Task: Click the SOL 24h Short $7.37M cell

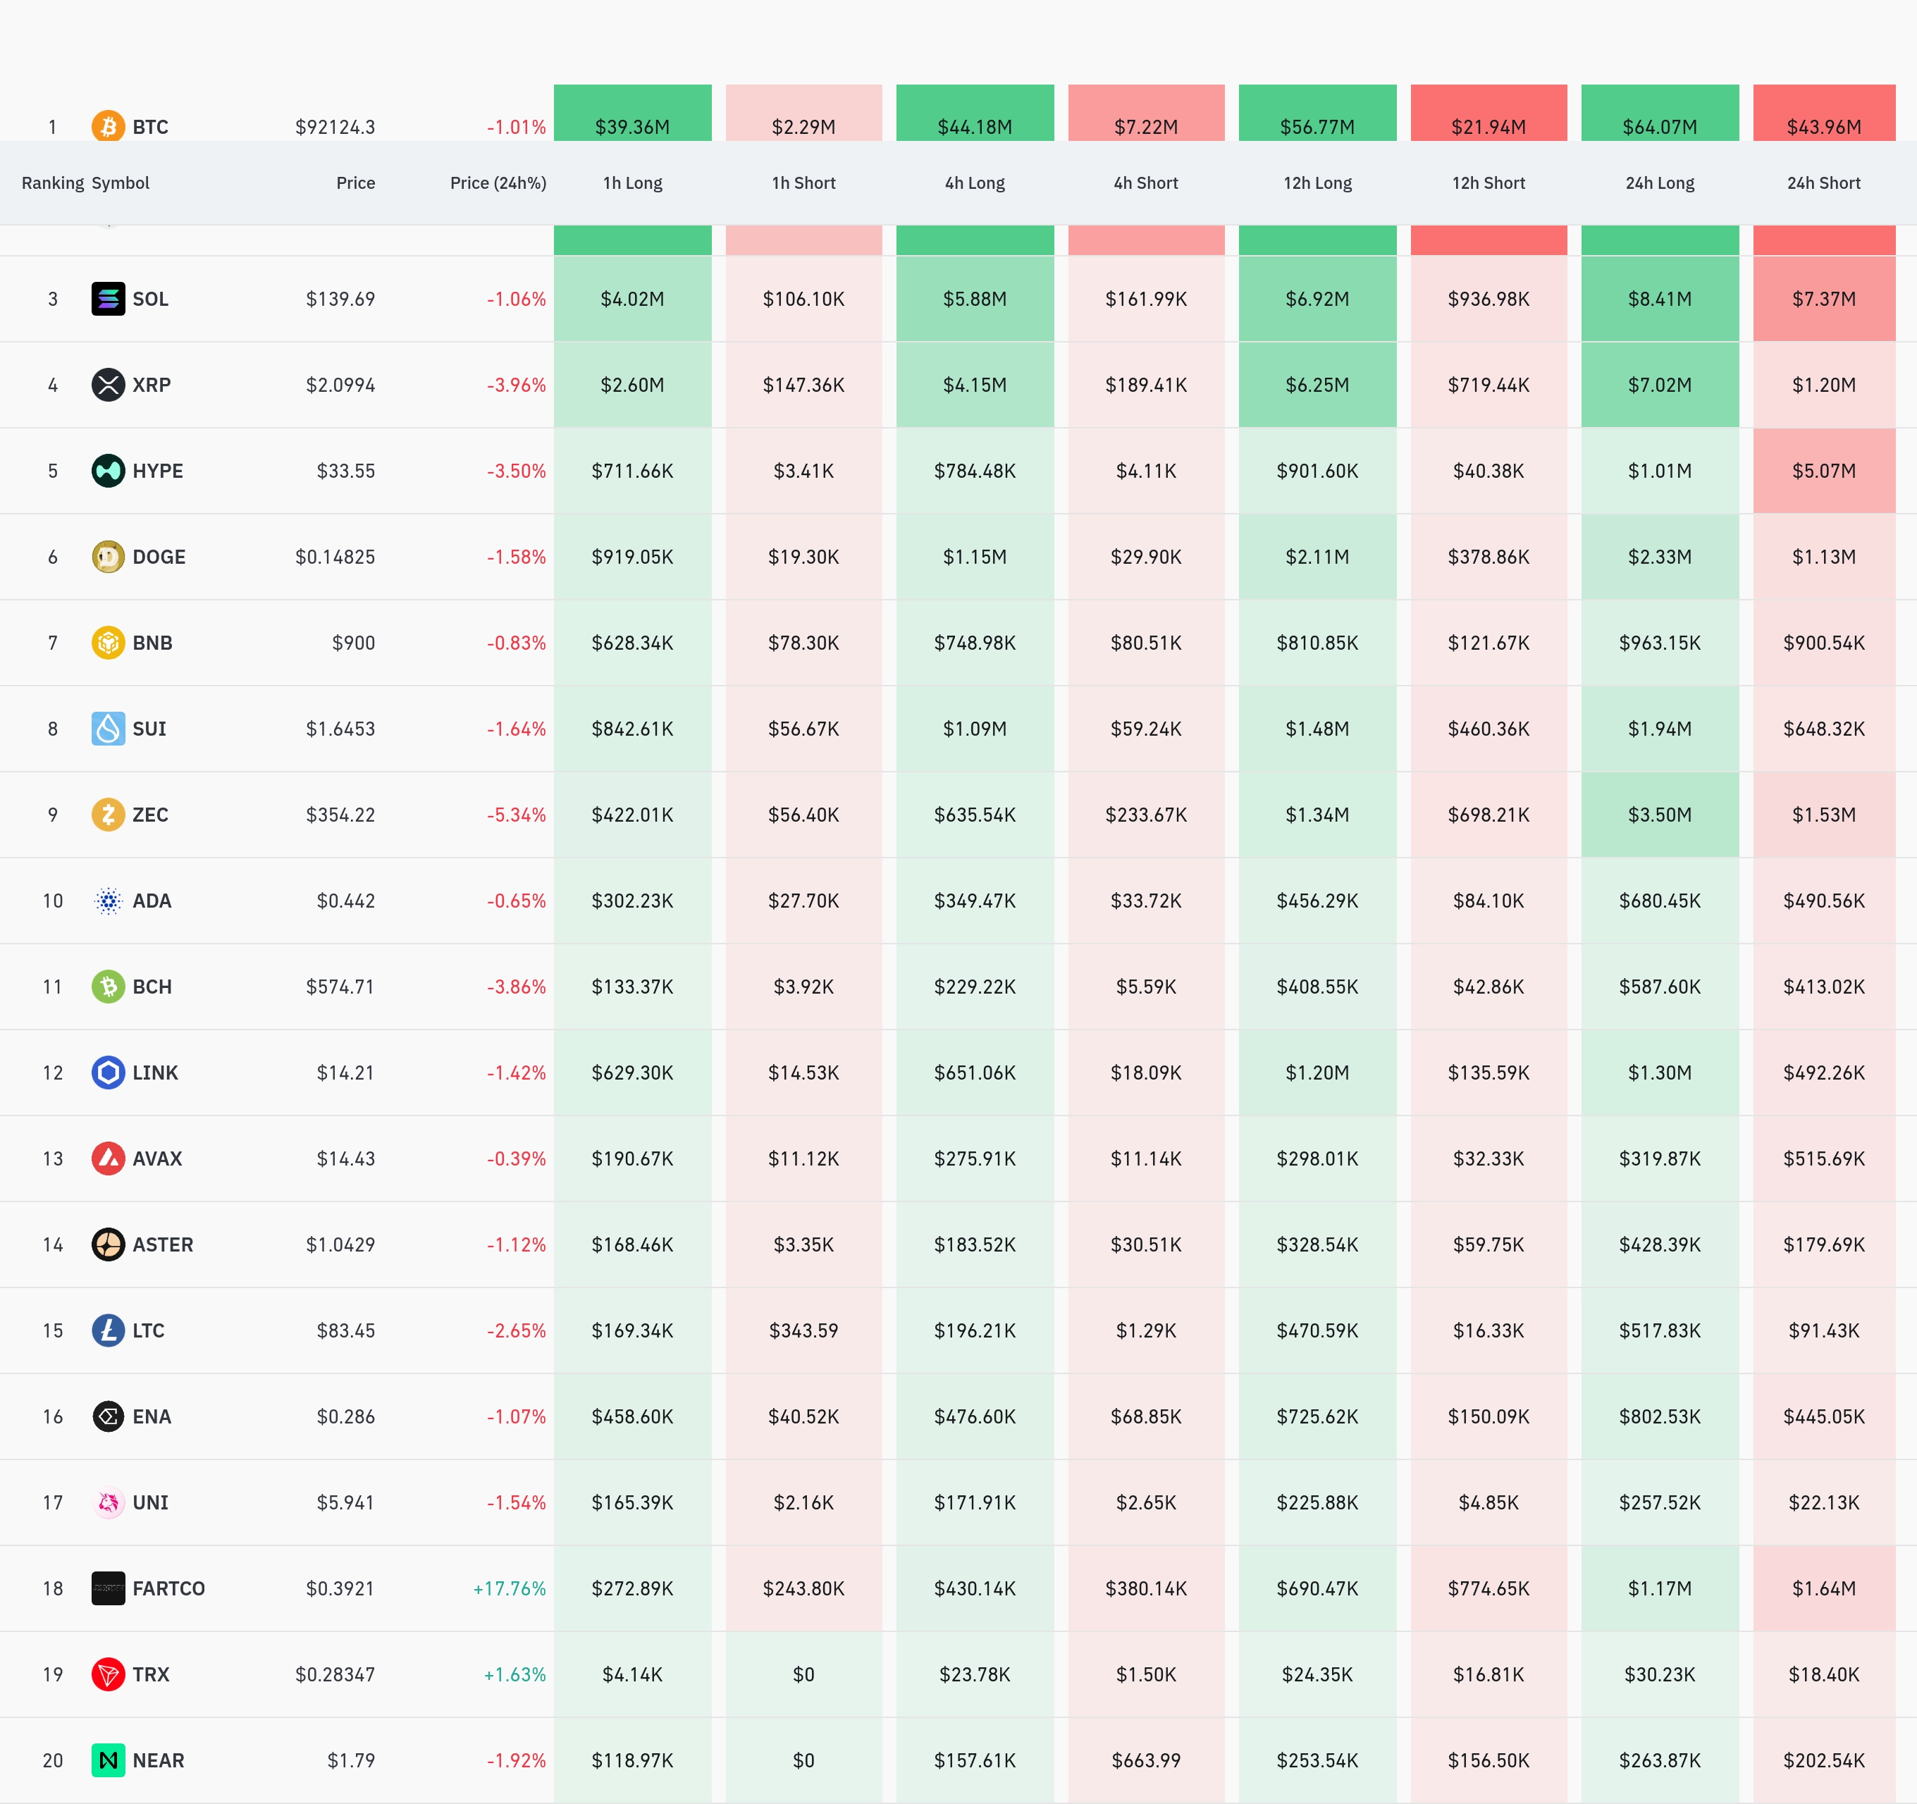Action: pyautogui.click(x=1823, y=299)
